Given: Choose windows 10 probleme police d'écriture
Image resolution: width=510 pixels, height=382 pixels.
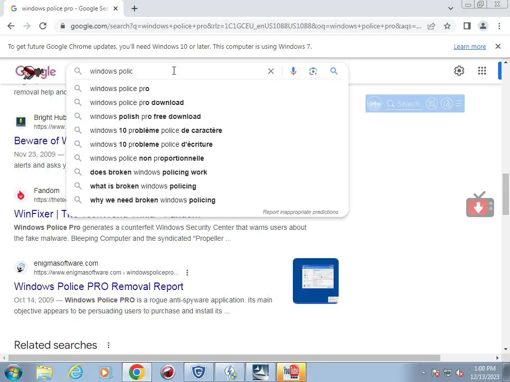Looking at the screenshot, I should (x=208, y=145).
